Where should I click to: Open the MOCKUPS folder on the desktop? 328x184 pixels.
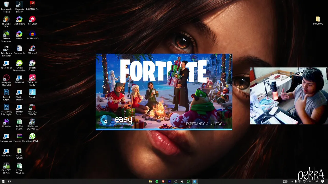tap(318, 20)
